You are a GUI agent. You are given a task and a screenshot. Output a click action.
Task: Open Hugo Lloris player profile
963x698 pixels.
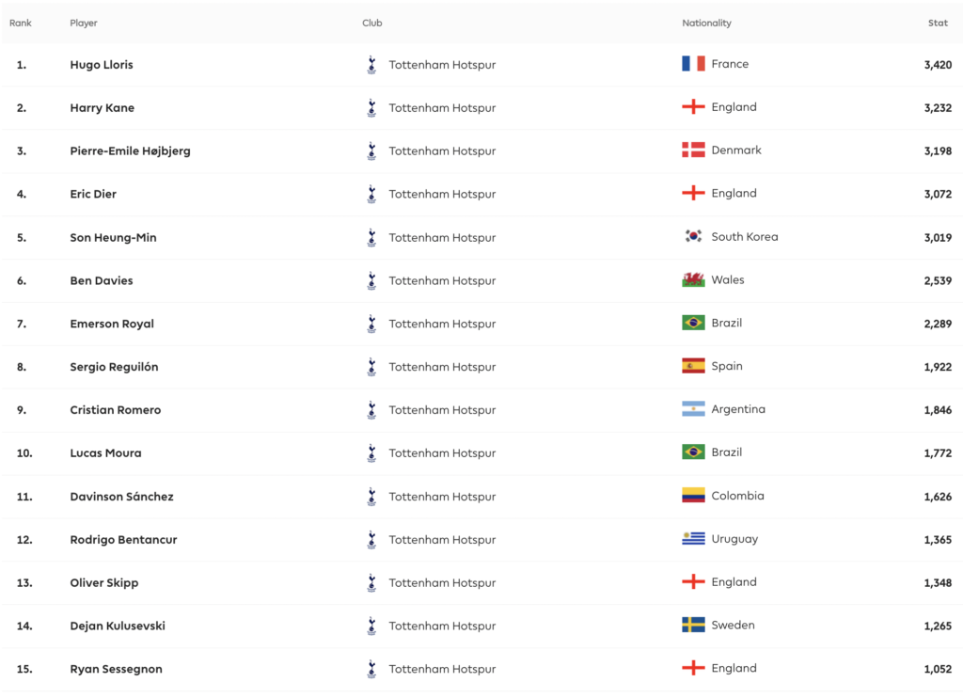click(x=102, y=65)
